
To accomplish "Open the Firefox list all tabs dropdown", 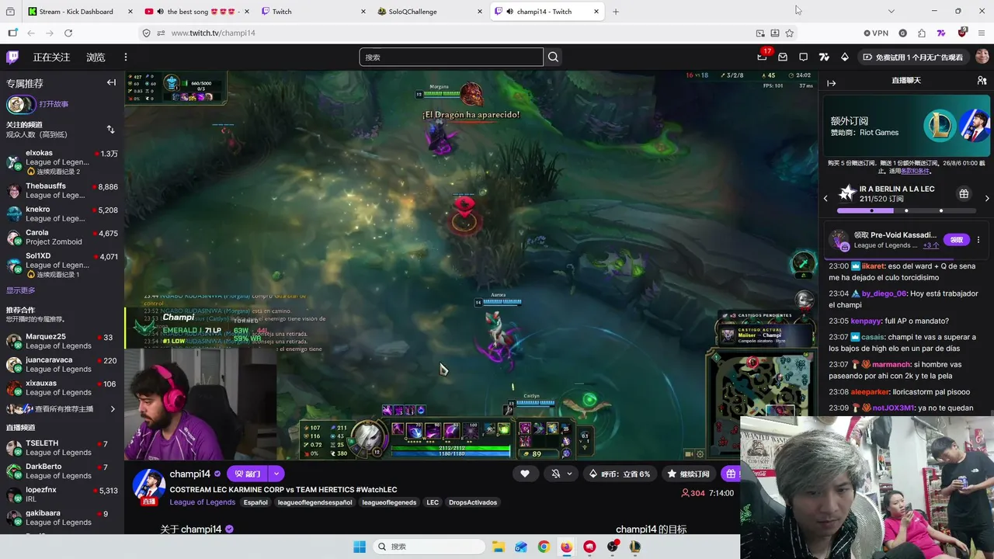I will click(891, 11).
